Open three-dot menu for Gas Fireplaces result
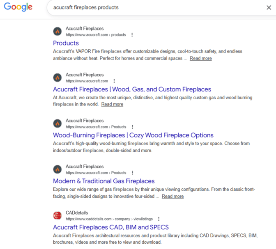This screenshot has width=276, height=249. click(x=132, y=173)
